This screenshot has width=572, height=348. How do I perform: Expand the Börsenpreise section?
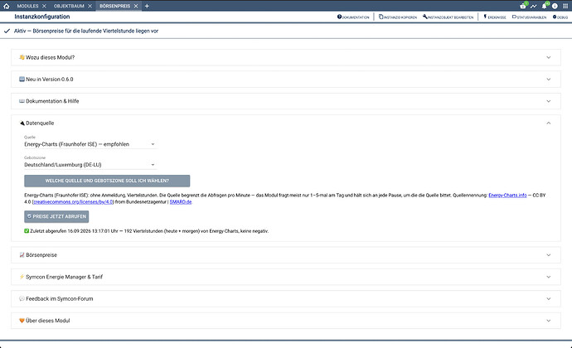click(286, 255)
